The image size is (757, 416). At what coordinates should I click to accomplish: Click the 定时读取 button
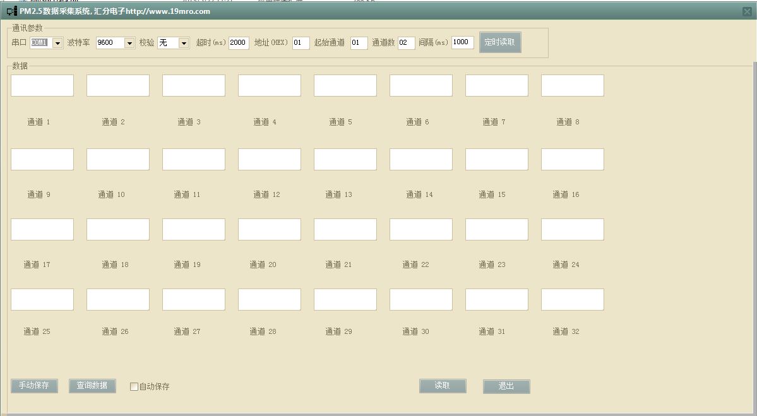point(499,42)
